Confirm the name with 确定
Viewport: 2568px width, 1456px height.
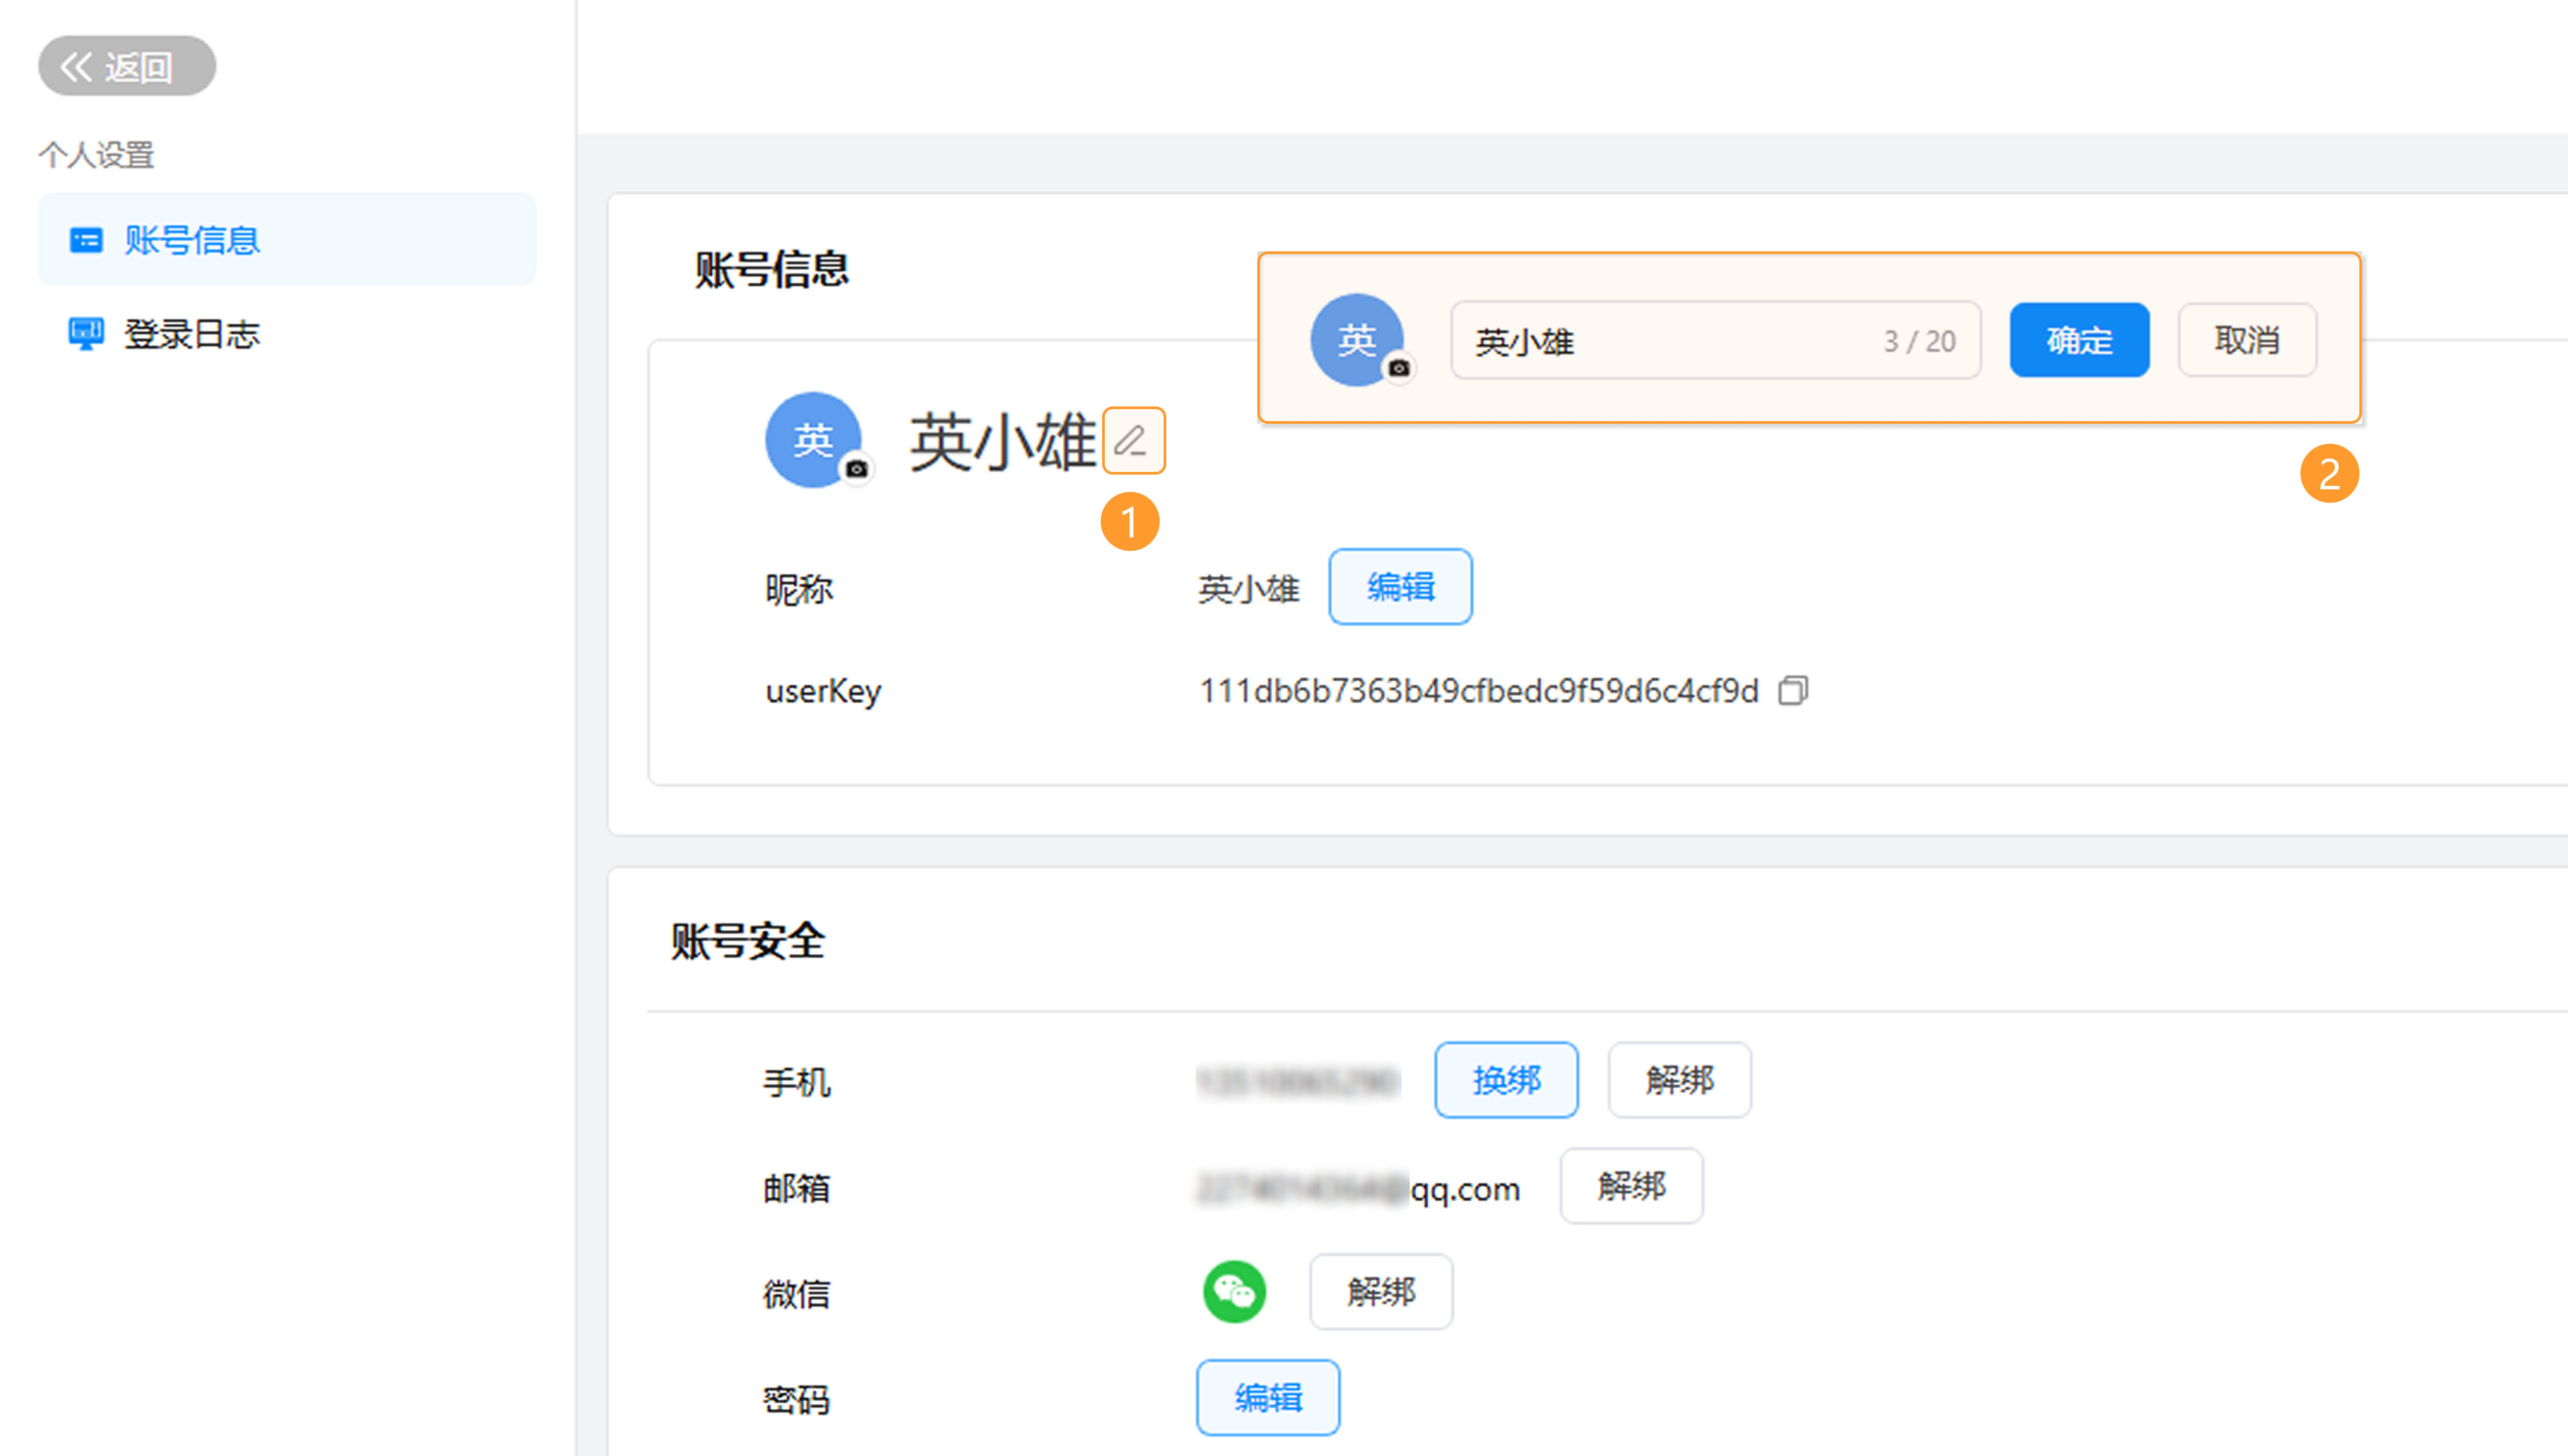click(2080, 340)
